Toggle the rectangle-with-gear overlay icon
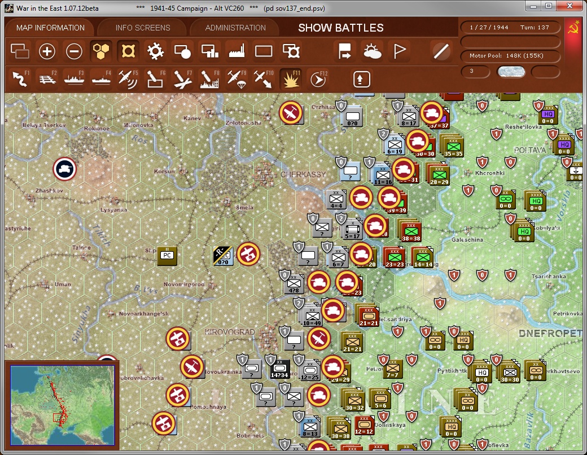This screenshot has height=455, width=587. [x=291, y=51]
